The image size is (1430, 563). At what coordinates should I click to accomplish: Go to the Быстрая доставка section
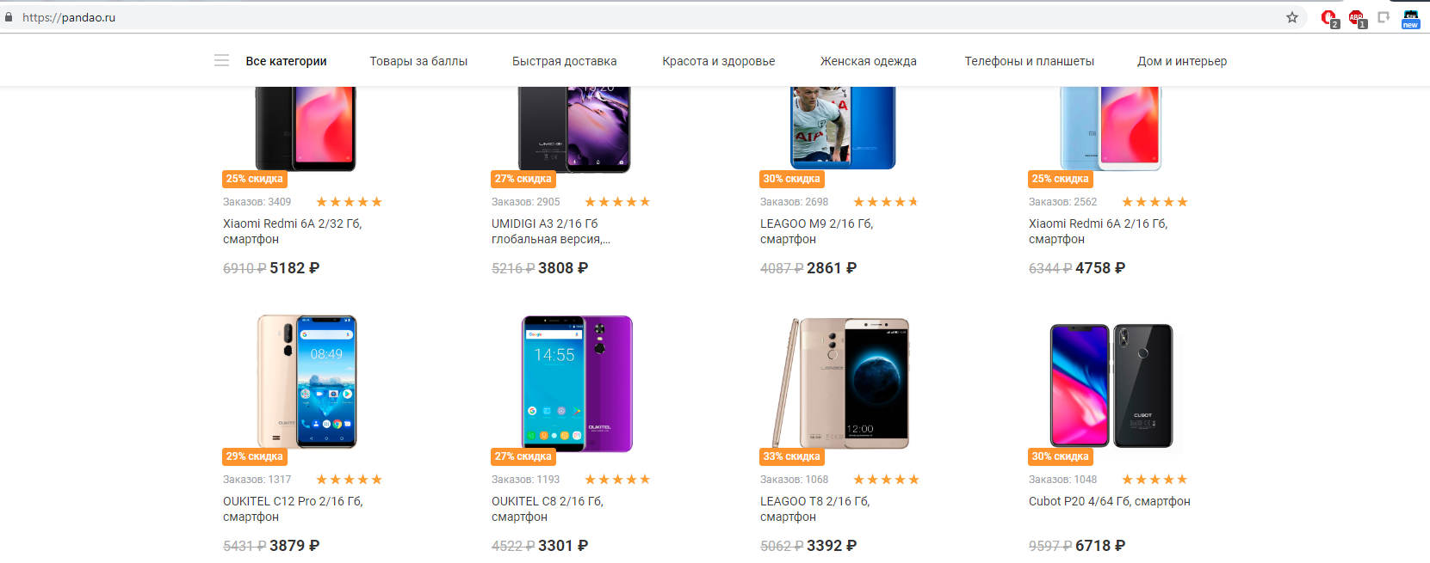click(564, 61)
